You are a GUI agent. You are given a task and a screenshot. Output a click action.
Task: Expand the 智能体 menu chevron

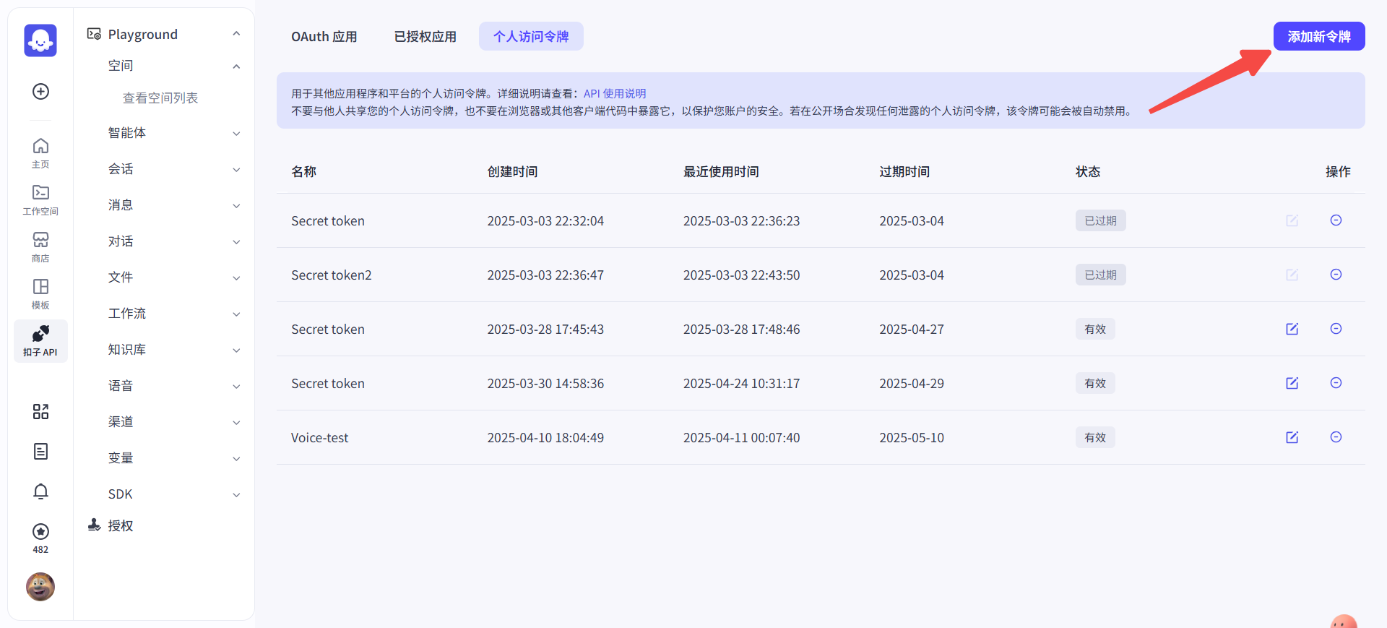coord(236,134)
